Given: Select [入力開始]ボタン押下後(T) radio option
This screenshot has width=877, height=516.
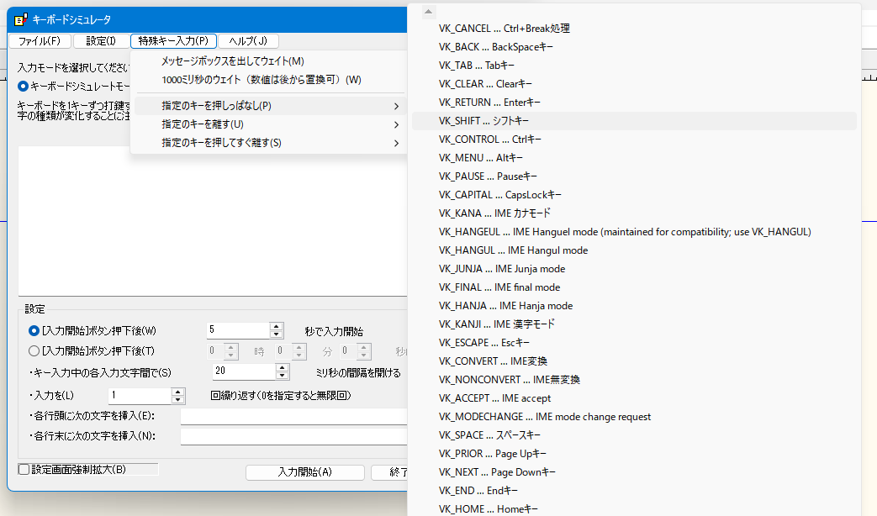Looking at the screenshot, I should (34, 351).
